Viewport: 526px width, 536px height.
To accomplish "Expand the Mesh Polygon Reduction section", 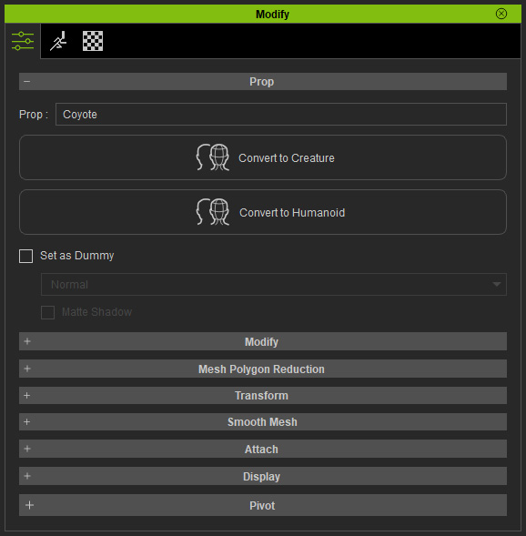I will (x=263, y=369).
